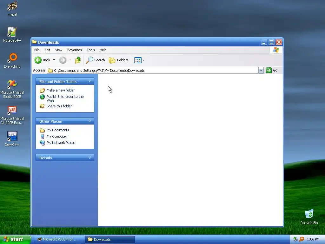This screenshot has height=244, width=325.
Task: Expand the Address bar dropdown list
Action: (x=261, y=70)
